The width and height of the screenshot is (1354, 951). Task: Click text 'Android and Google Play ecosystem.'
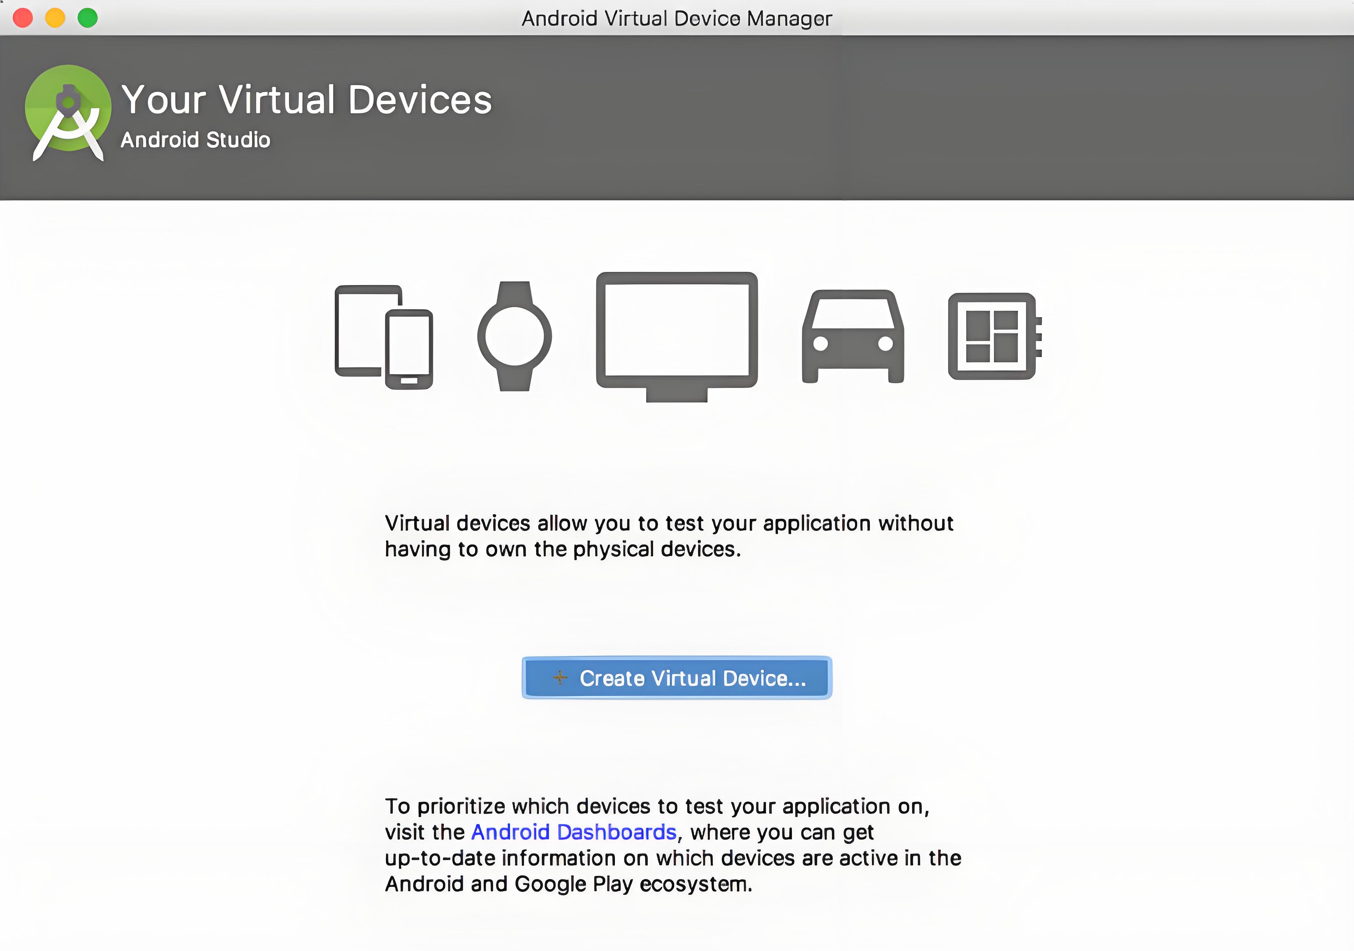[x=568, y=884]
